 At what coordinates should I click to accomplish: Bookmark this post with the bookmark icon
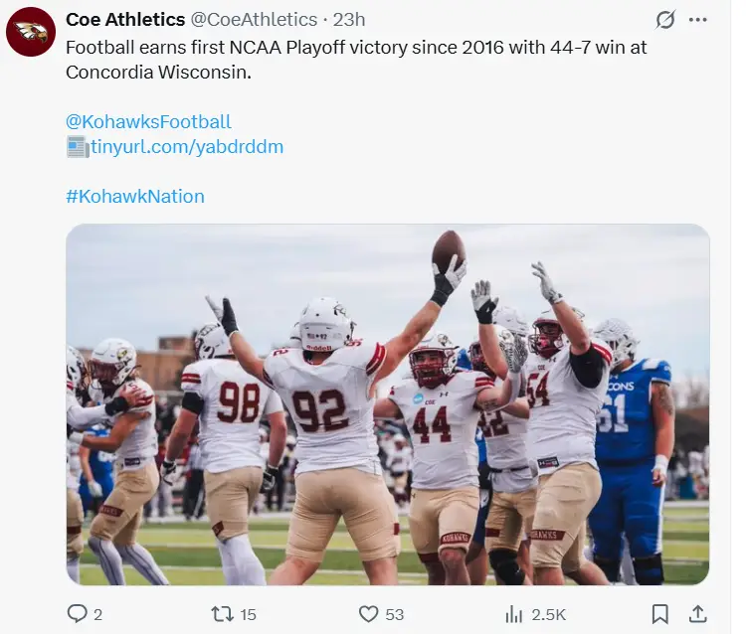(x=659, y=613)
